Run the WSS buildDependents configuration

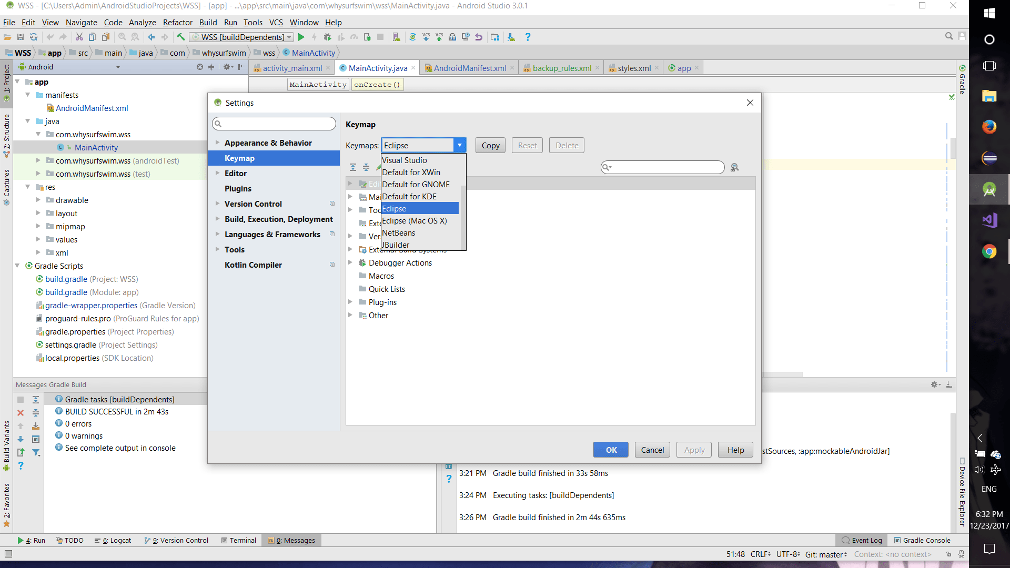(x=301, y=37)
